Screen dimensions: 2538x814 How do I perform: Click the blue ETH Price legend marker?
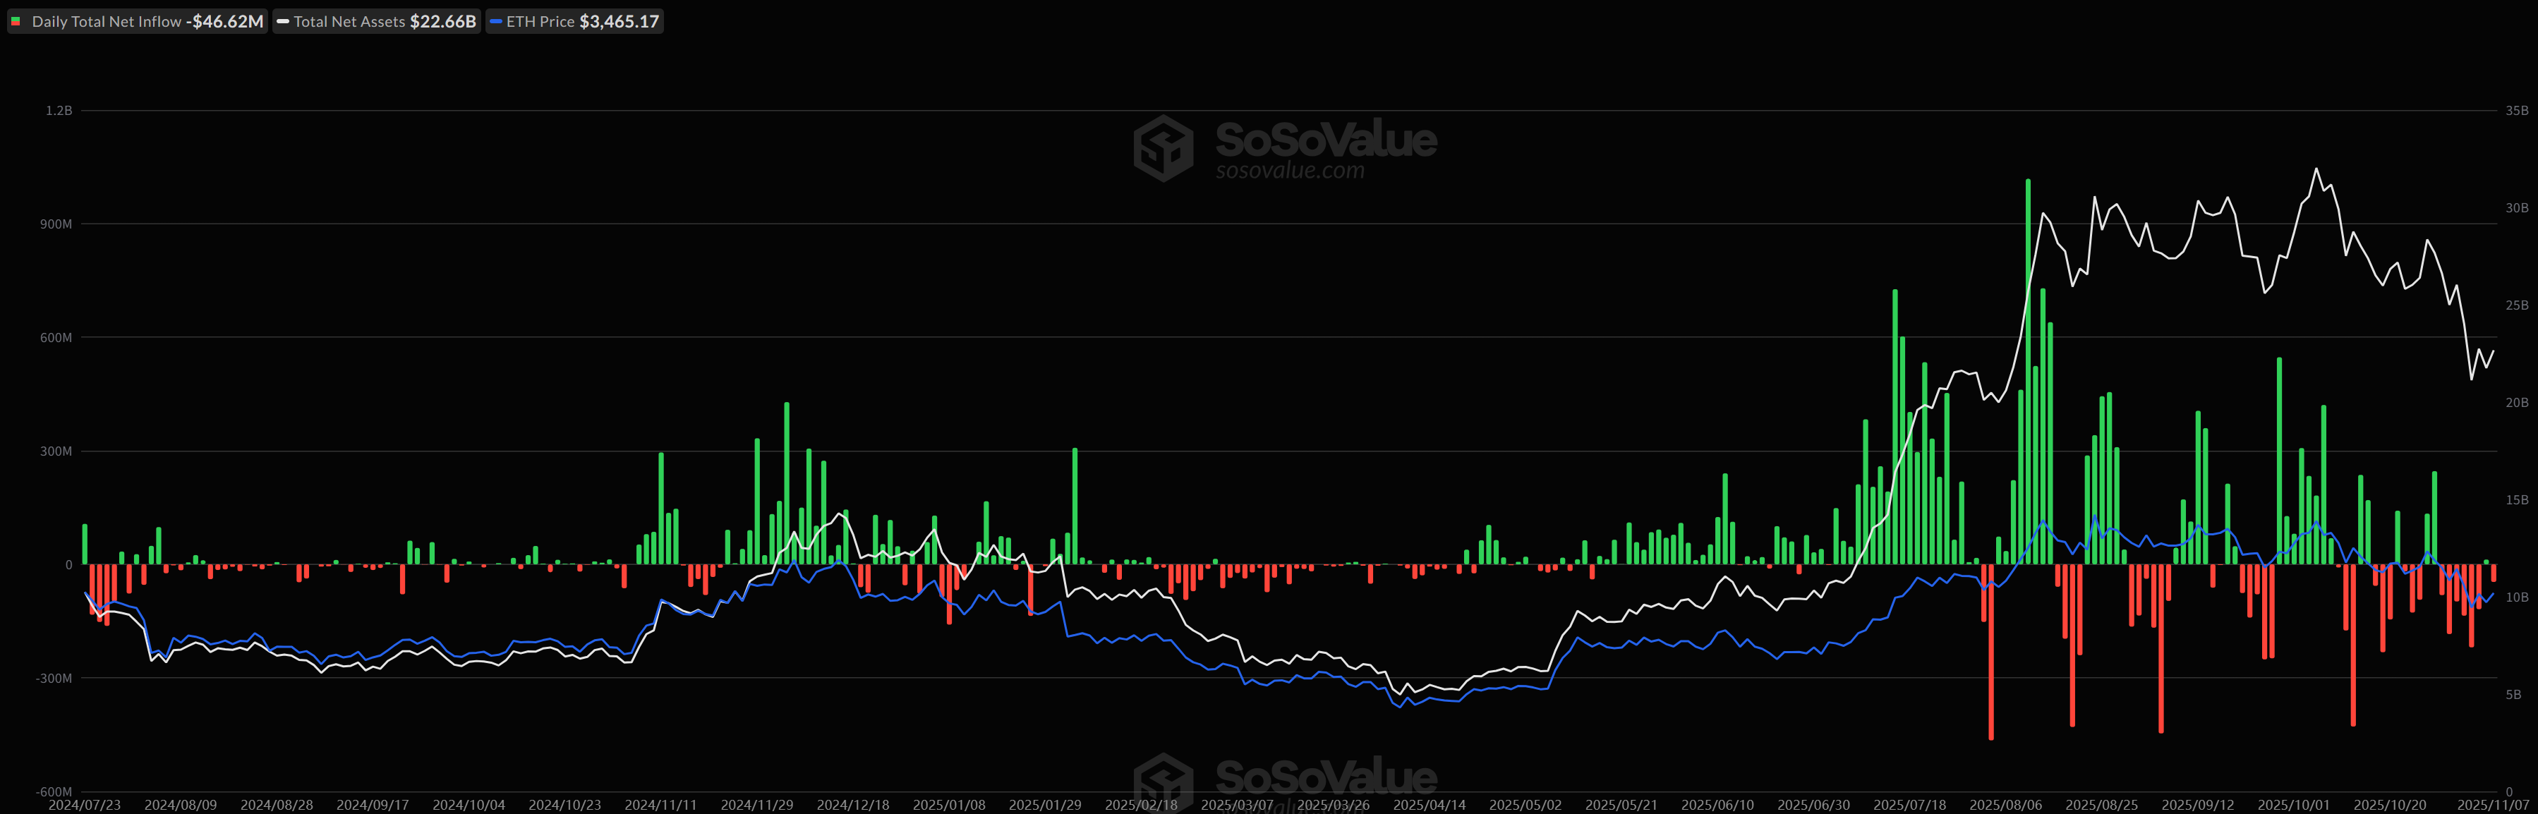coord(495,22)
